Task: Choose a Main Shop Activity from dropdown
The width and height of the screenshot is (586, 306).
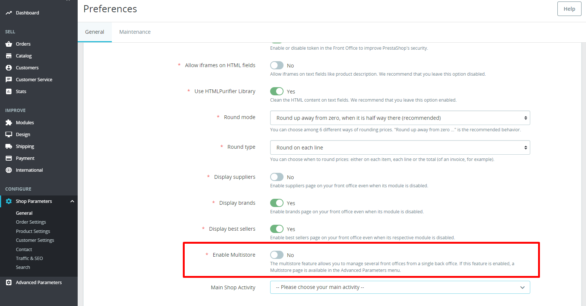Action: click(x=400, y=287)
